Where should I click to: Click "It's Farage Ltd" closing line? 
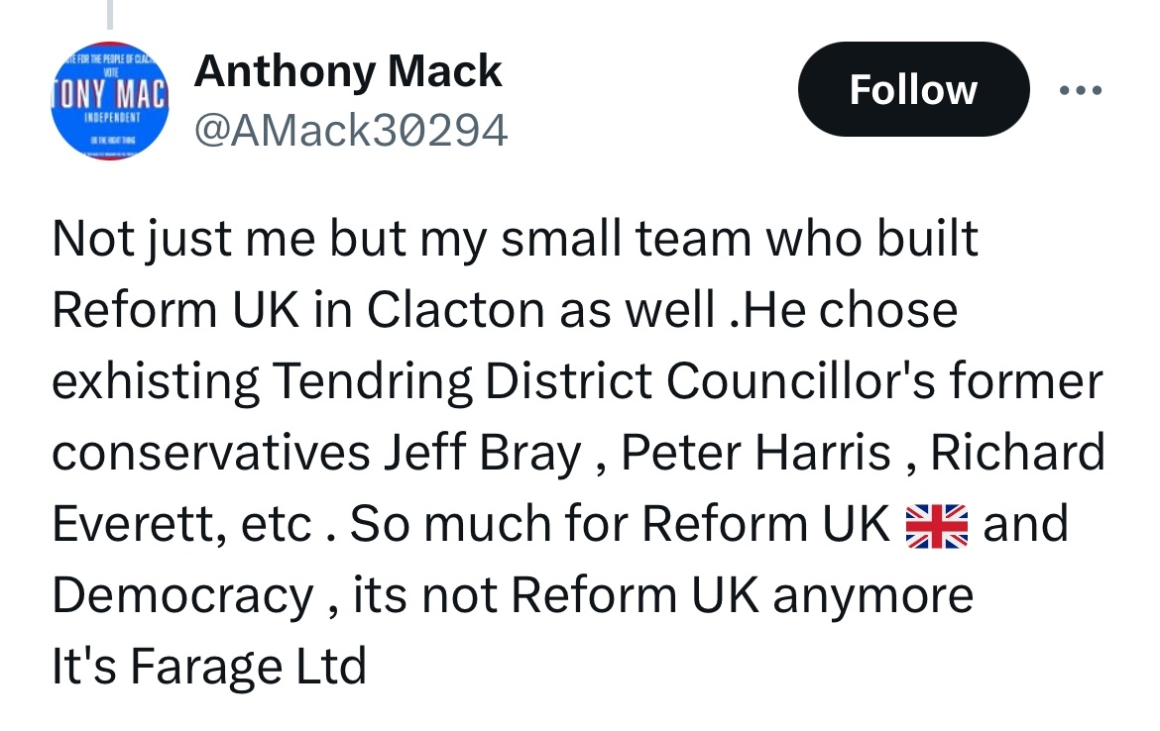pos(208,667)
